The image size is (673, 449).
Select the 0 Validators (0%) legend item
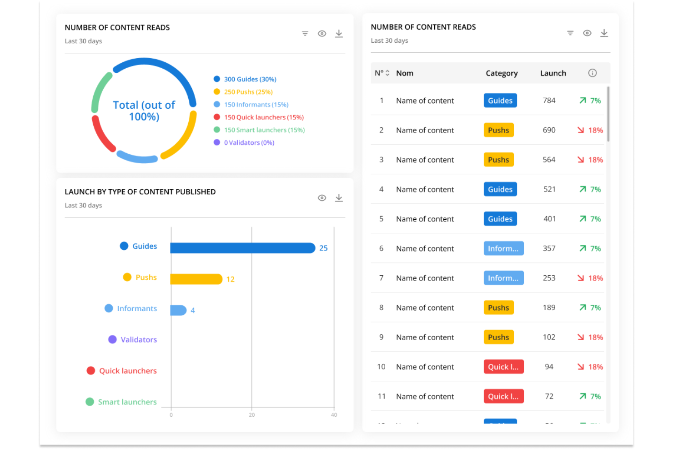[x=249, y=143]
